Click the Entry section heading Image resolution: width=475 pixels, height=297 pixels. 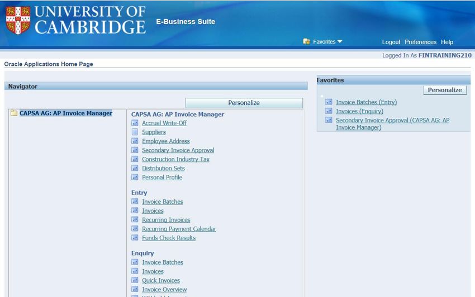click(x=139, y=193)
